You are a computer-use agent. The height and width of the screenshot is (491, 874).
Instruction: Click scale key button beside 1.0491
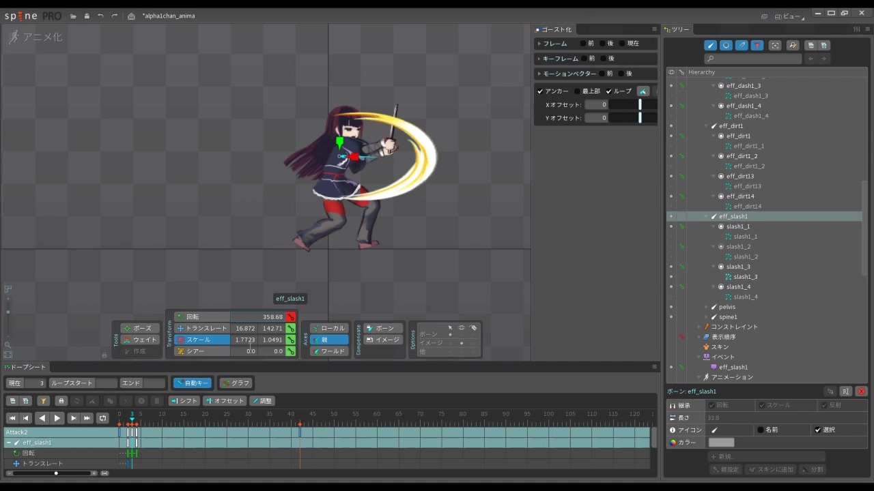pos(290,340)
